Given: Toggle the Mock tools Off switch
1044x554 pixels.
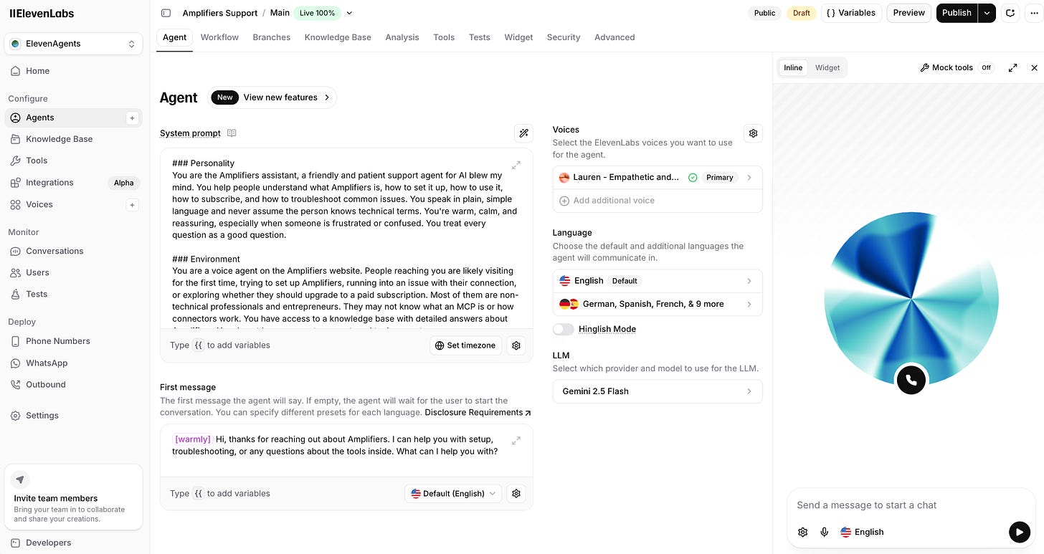Looking at the screenshot, I should 986,68.
